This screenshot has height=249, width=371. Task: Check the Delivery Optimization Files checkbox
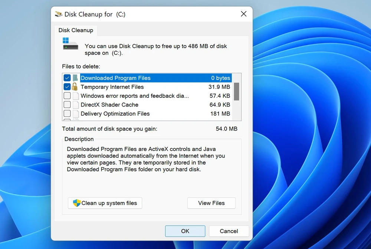click(x=67, y=114)
